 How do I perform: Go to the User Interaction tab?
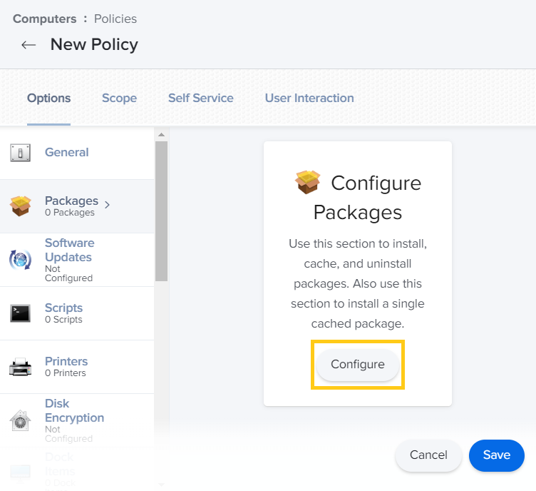tap(309, 98)
